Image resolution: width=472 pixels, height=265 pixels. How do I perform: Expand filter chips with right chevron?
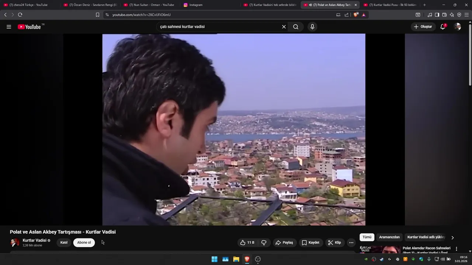pyautogui.click(x=452, y=237)
